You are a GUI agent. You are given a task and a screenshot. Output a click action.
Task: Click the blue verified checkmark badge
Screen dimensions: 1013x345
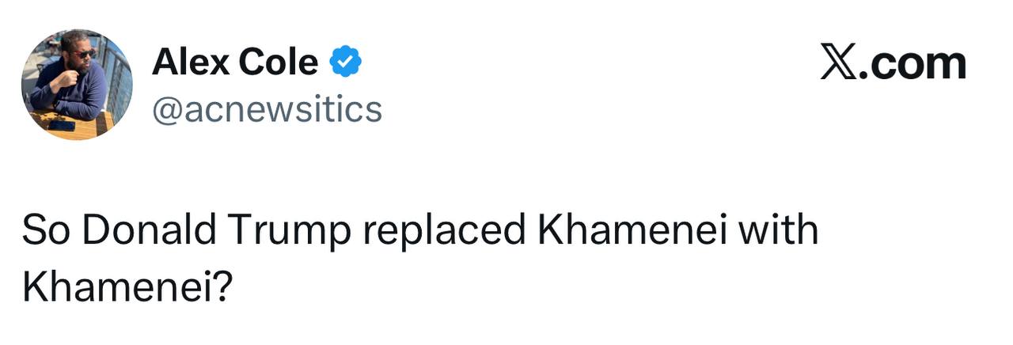click(345, 62)
